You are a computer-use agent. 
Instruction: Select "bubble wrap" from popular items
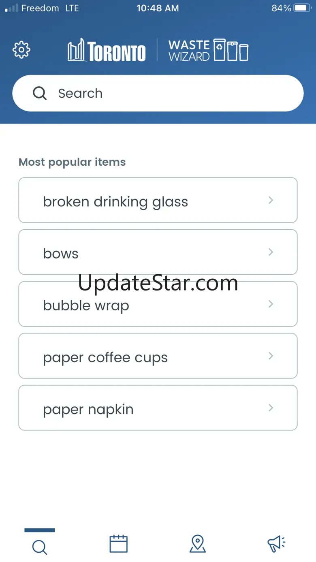pos(86,306)
